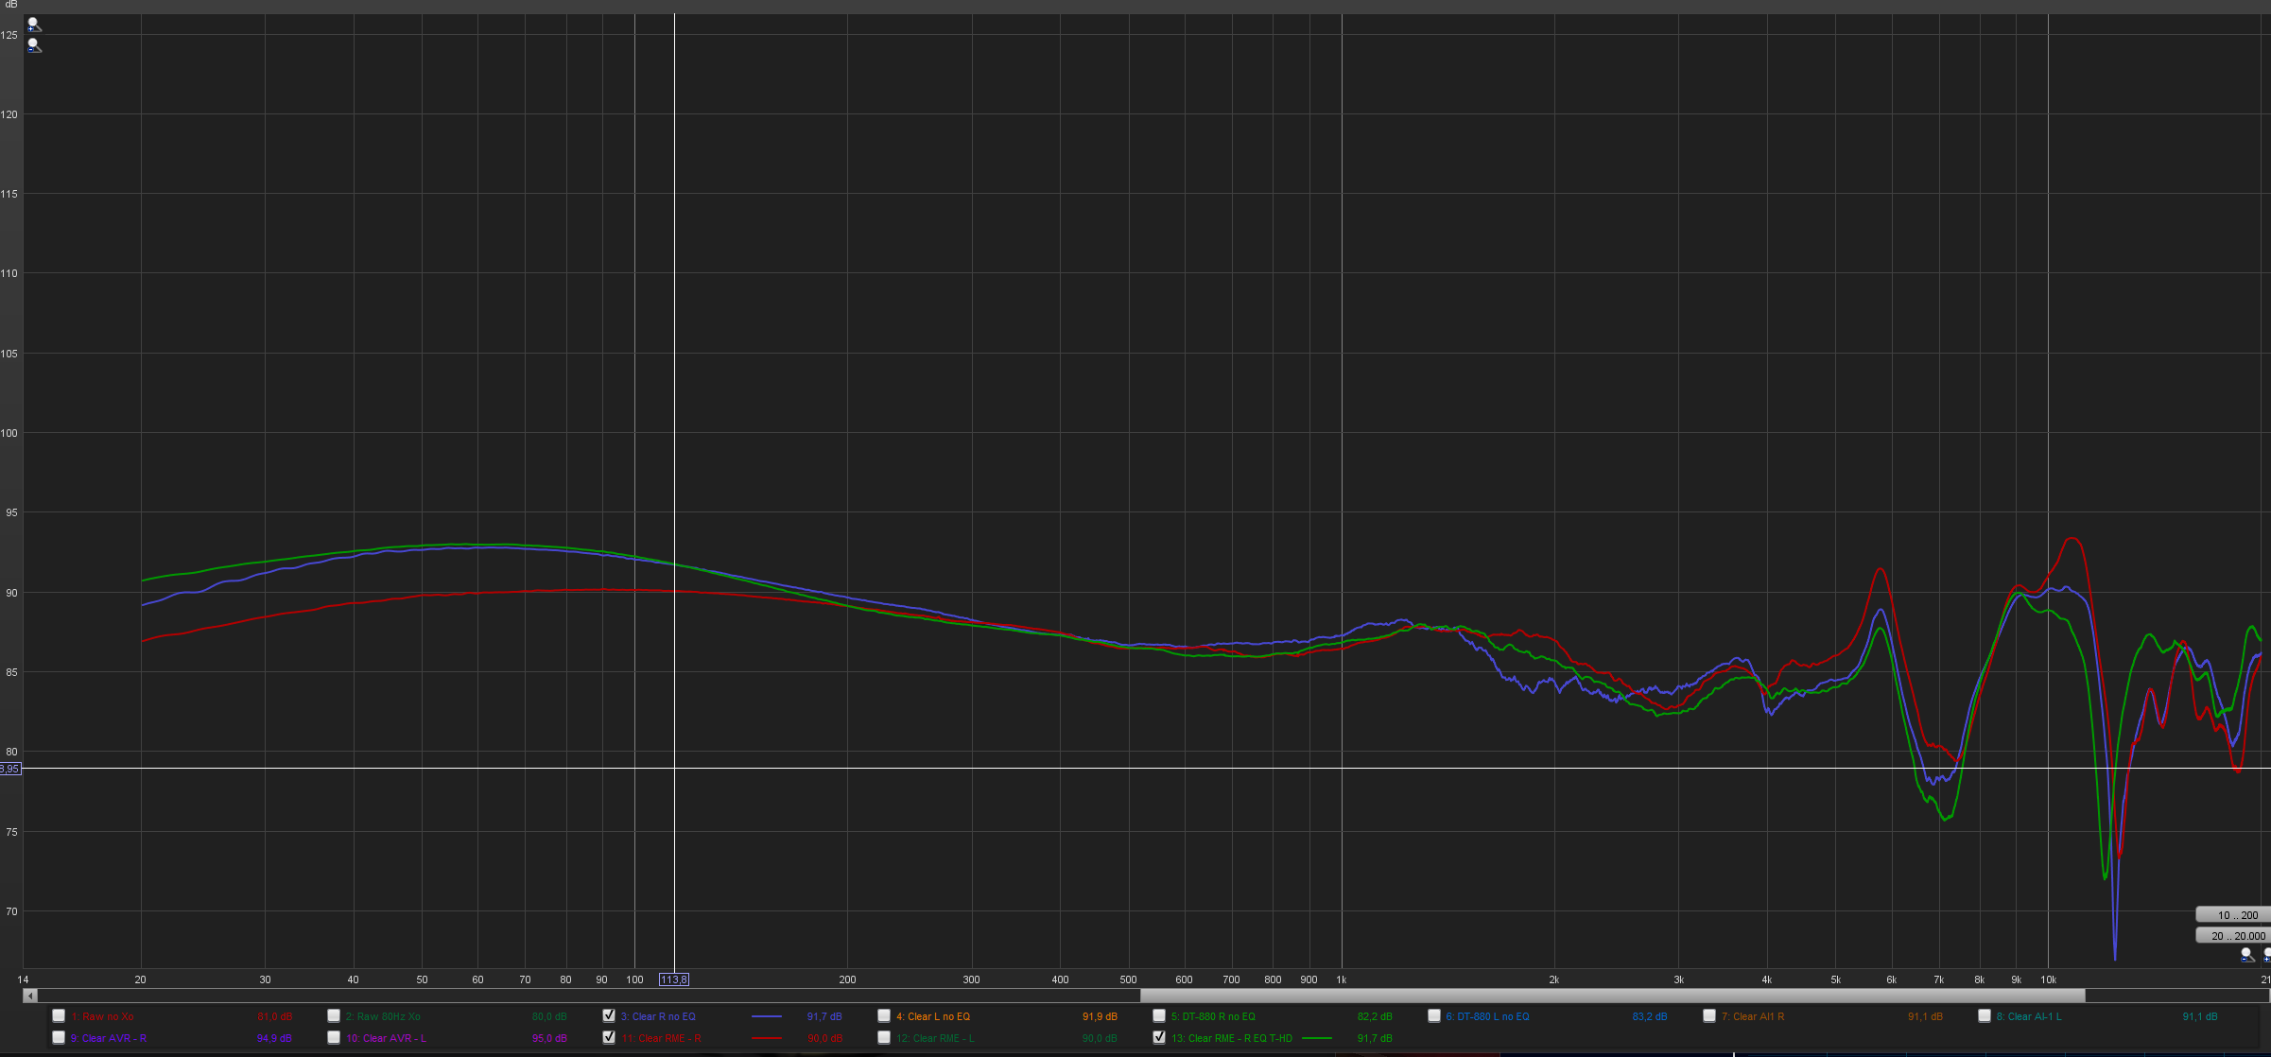Enable trace 9: Clear AVR - R
This screenshot has width=2271, height=1057.
[x=59, y=1037]
